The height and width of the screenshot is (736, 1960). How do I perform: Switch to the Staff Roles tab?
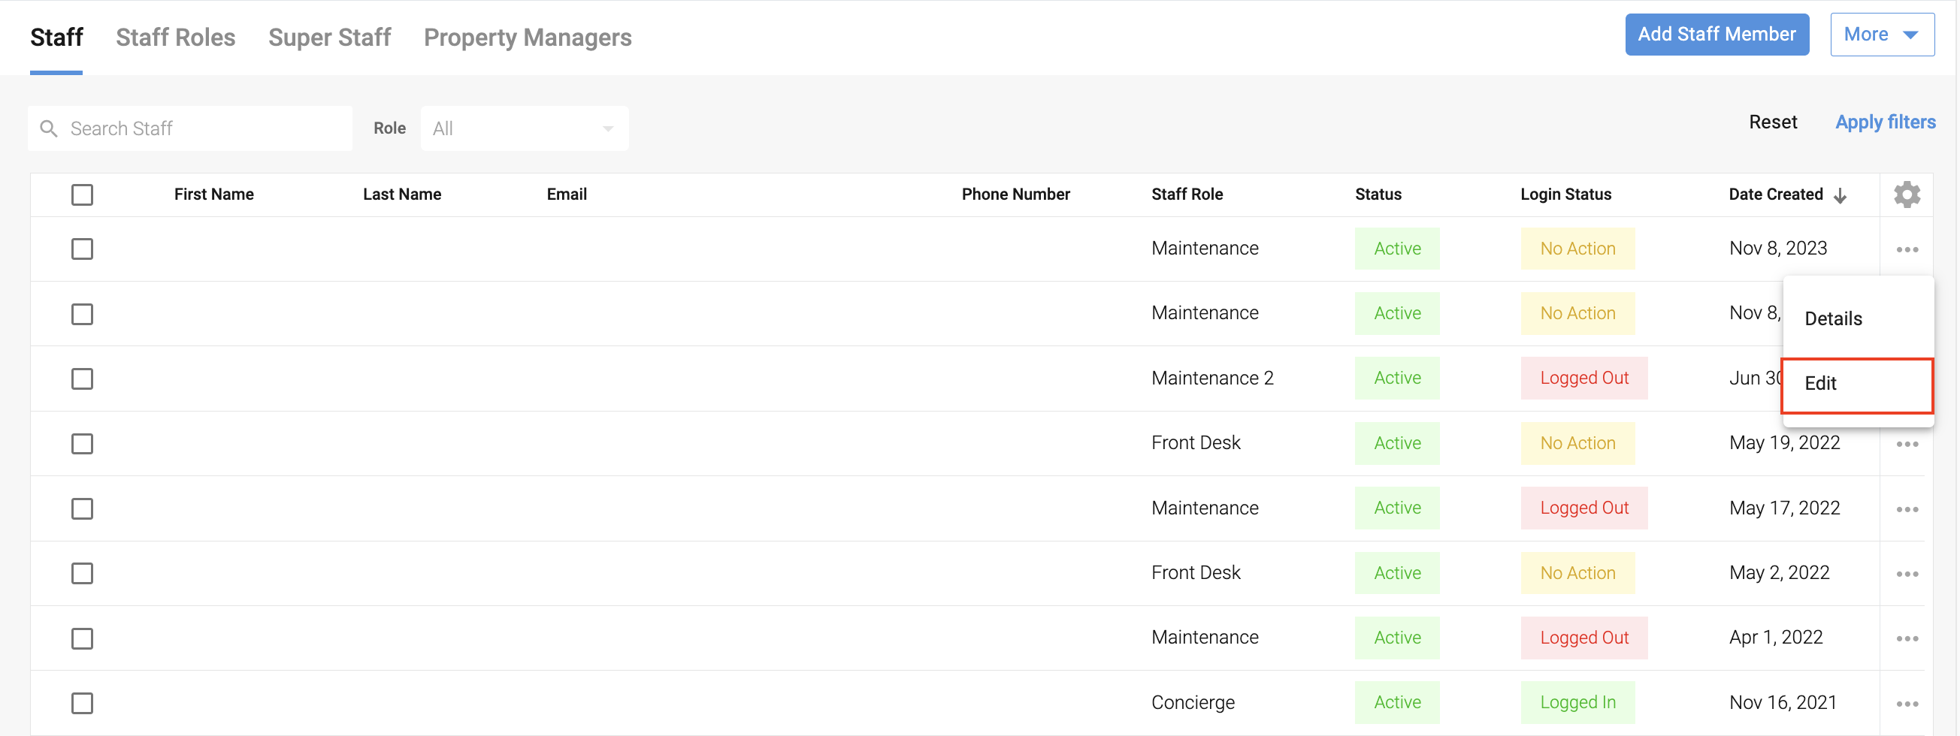(x=175, y=38)
